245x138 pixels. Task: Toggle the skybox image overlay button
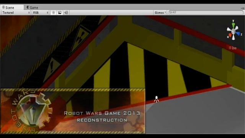tap(60, 13)
